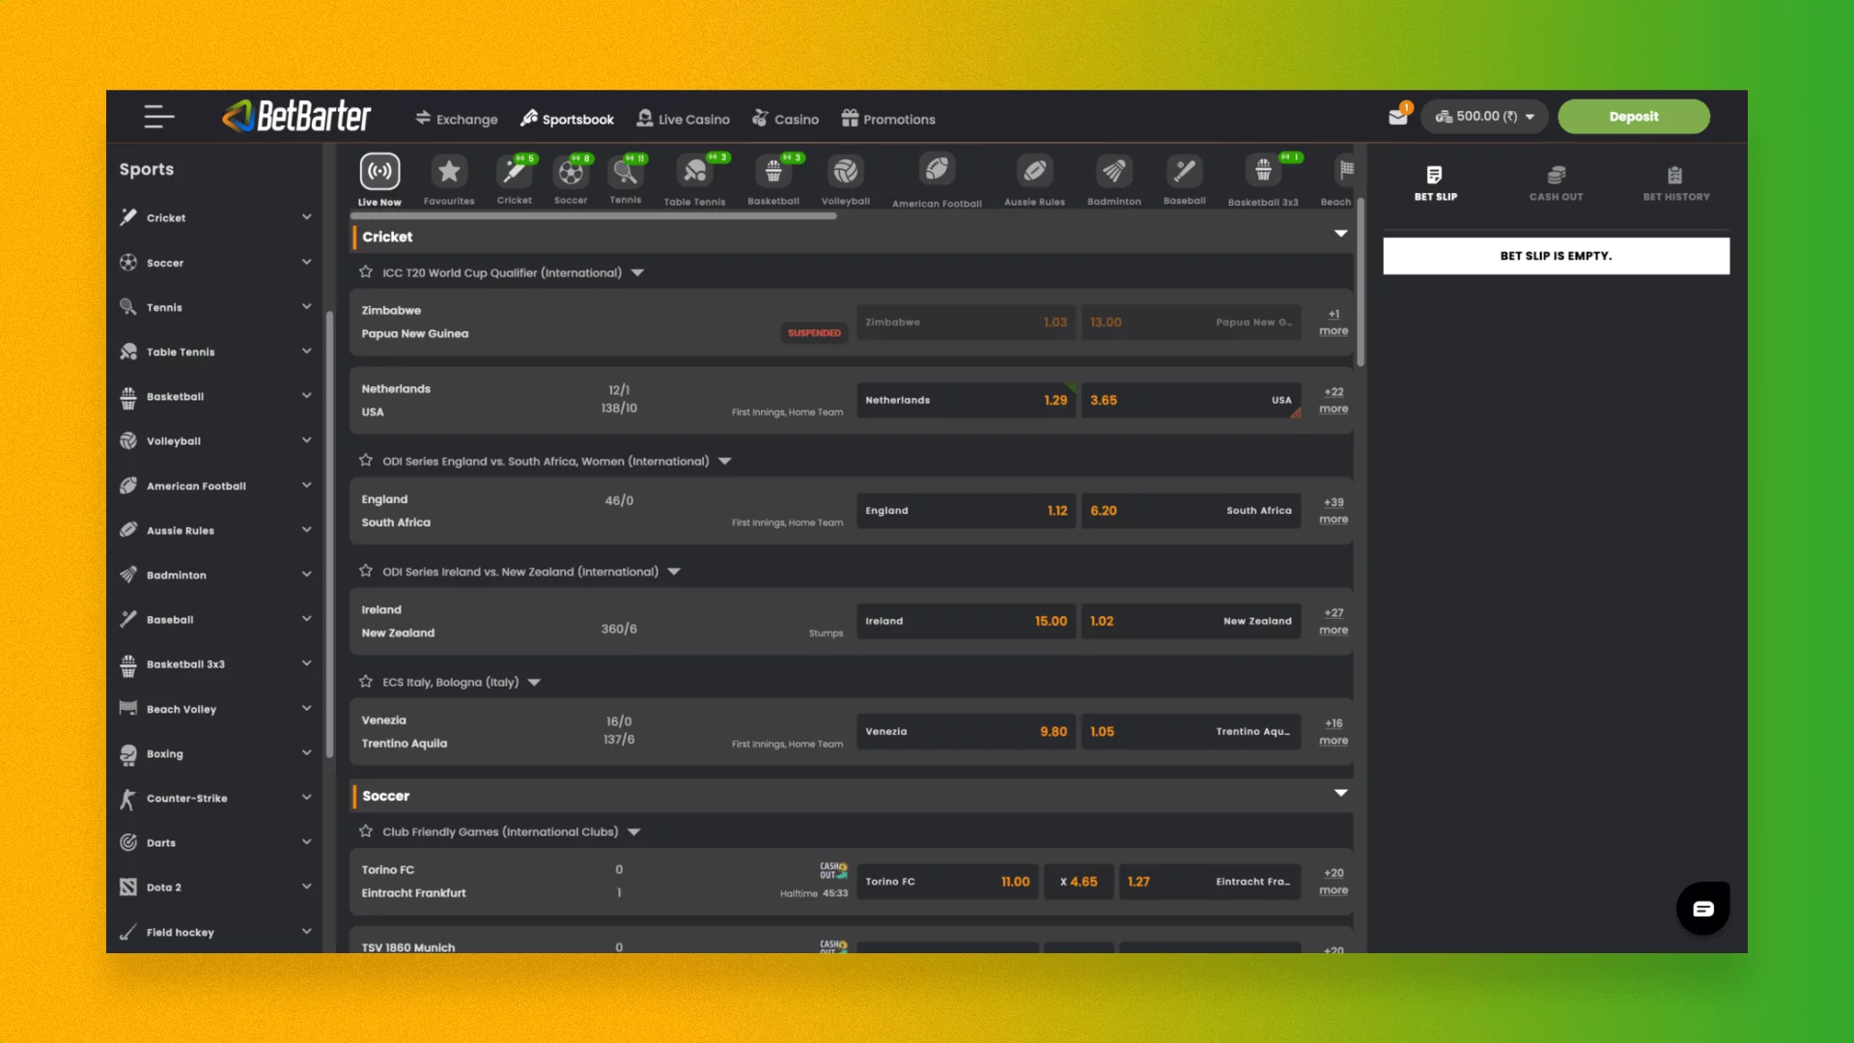Viewport: 1854px width, 1043px height.
Task: Favourite ODI Series England vs. South Africa
Action: coord(366,461)
